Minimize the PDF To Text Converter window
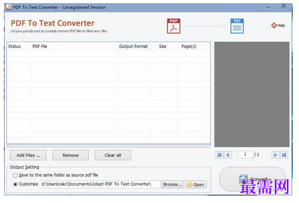 (269, 7)
